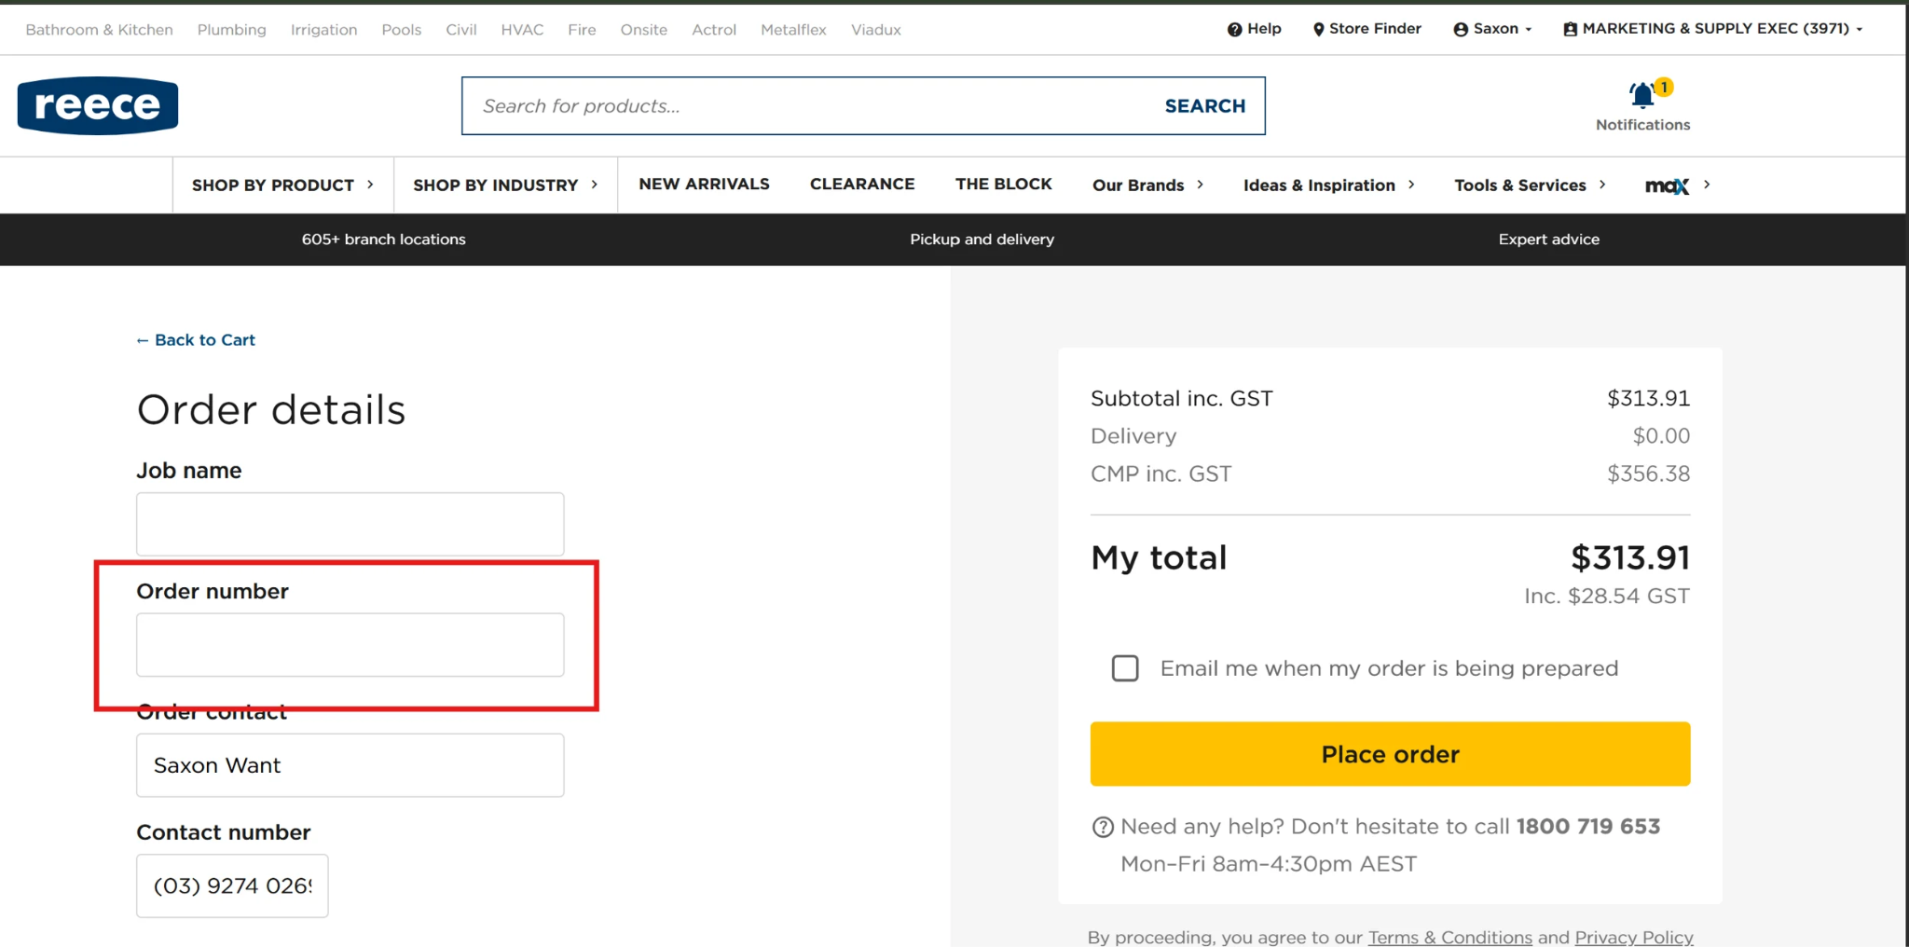Go to the Pools site
Screen dimensions: 1909x947
tap(401, 30)
